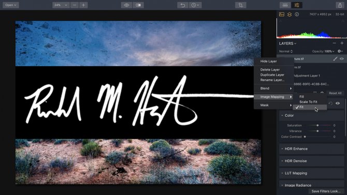This screenshot has height=195, width=347.
Task: Show the image info icon
Action: point(297,14)
